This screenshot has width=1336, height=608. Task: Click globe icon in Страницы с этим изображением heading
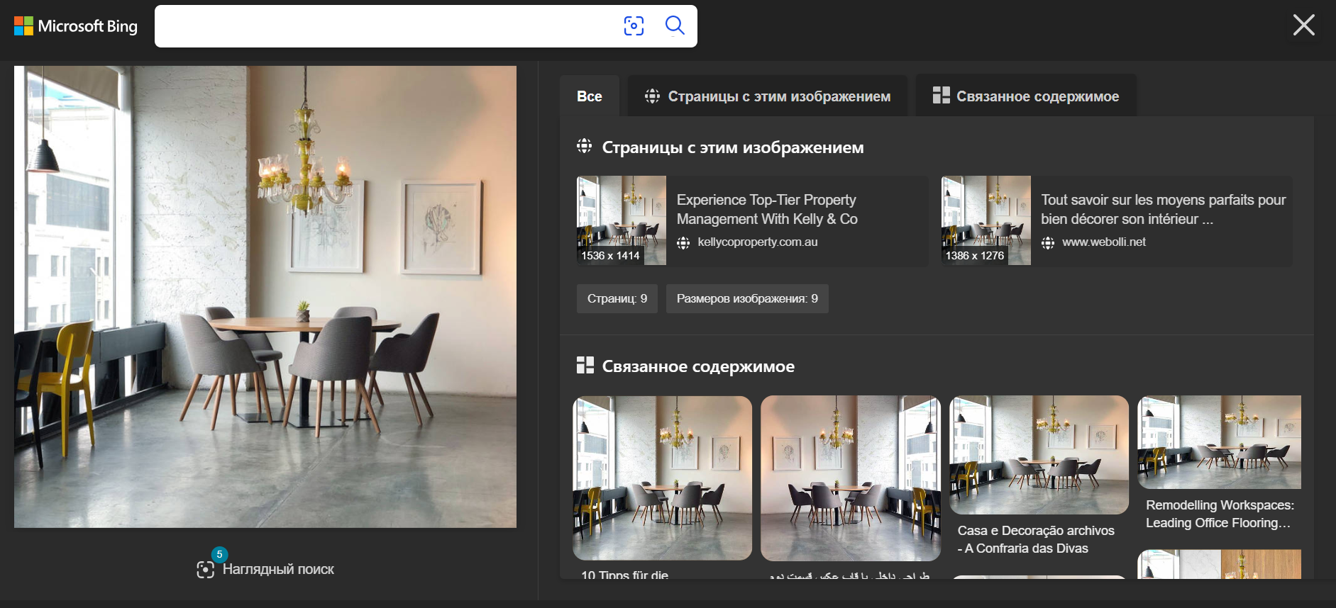coord(584,146)
